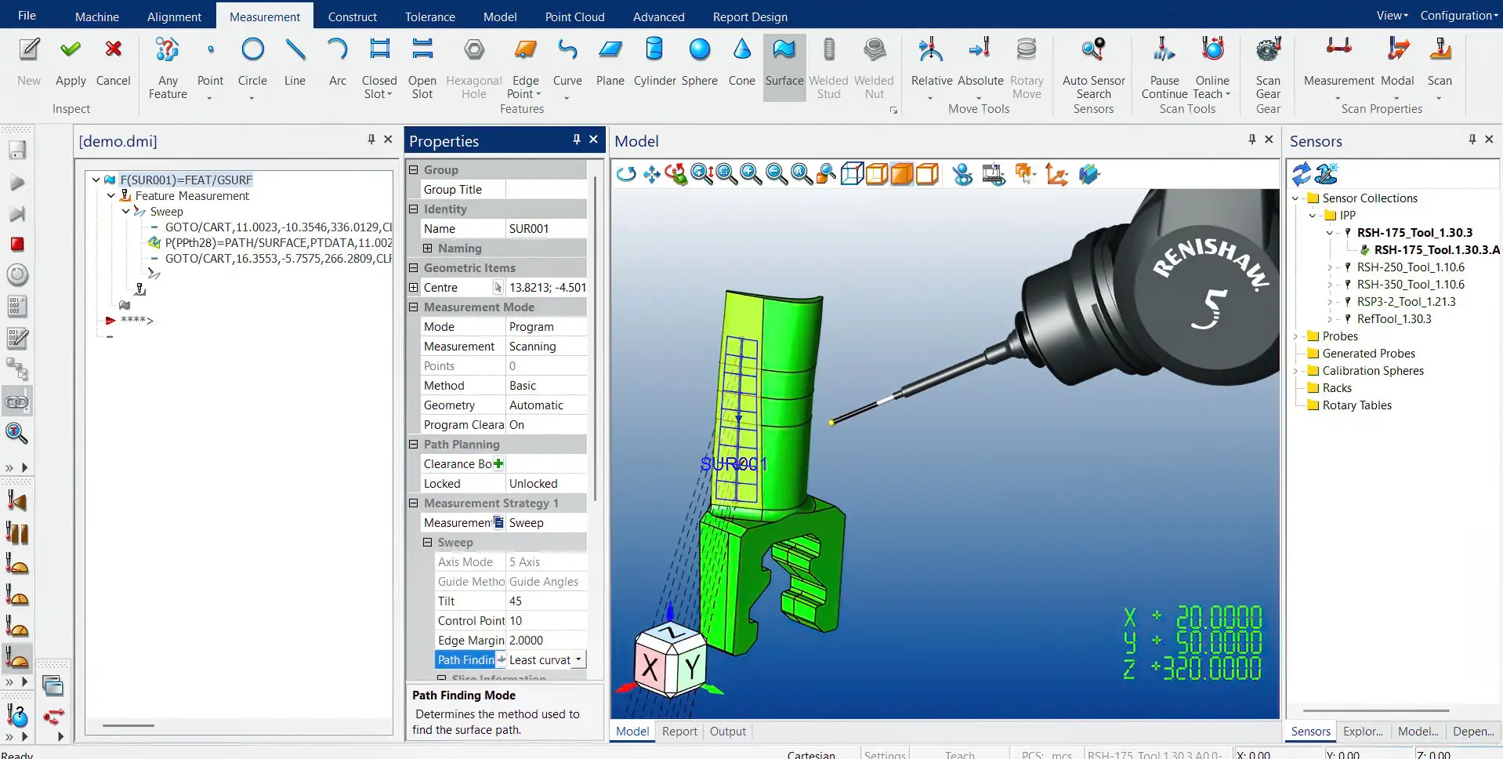This screenshot has height=759, width=1503.
Task: Collapse the Path Planning property group
Action: [414, 445]
